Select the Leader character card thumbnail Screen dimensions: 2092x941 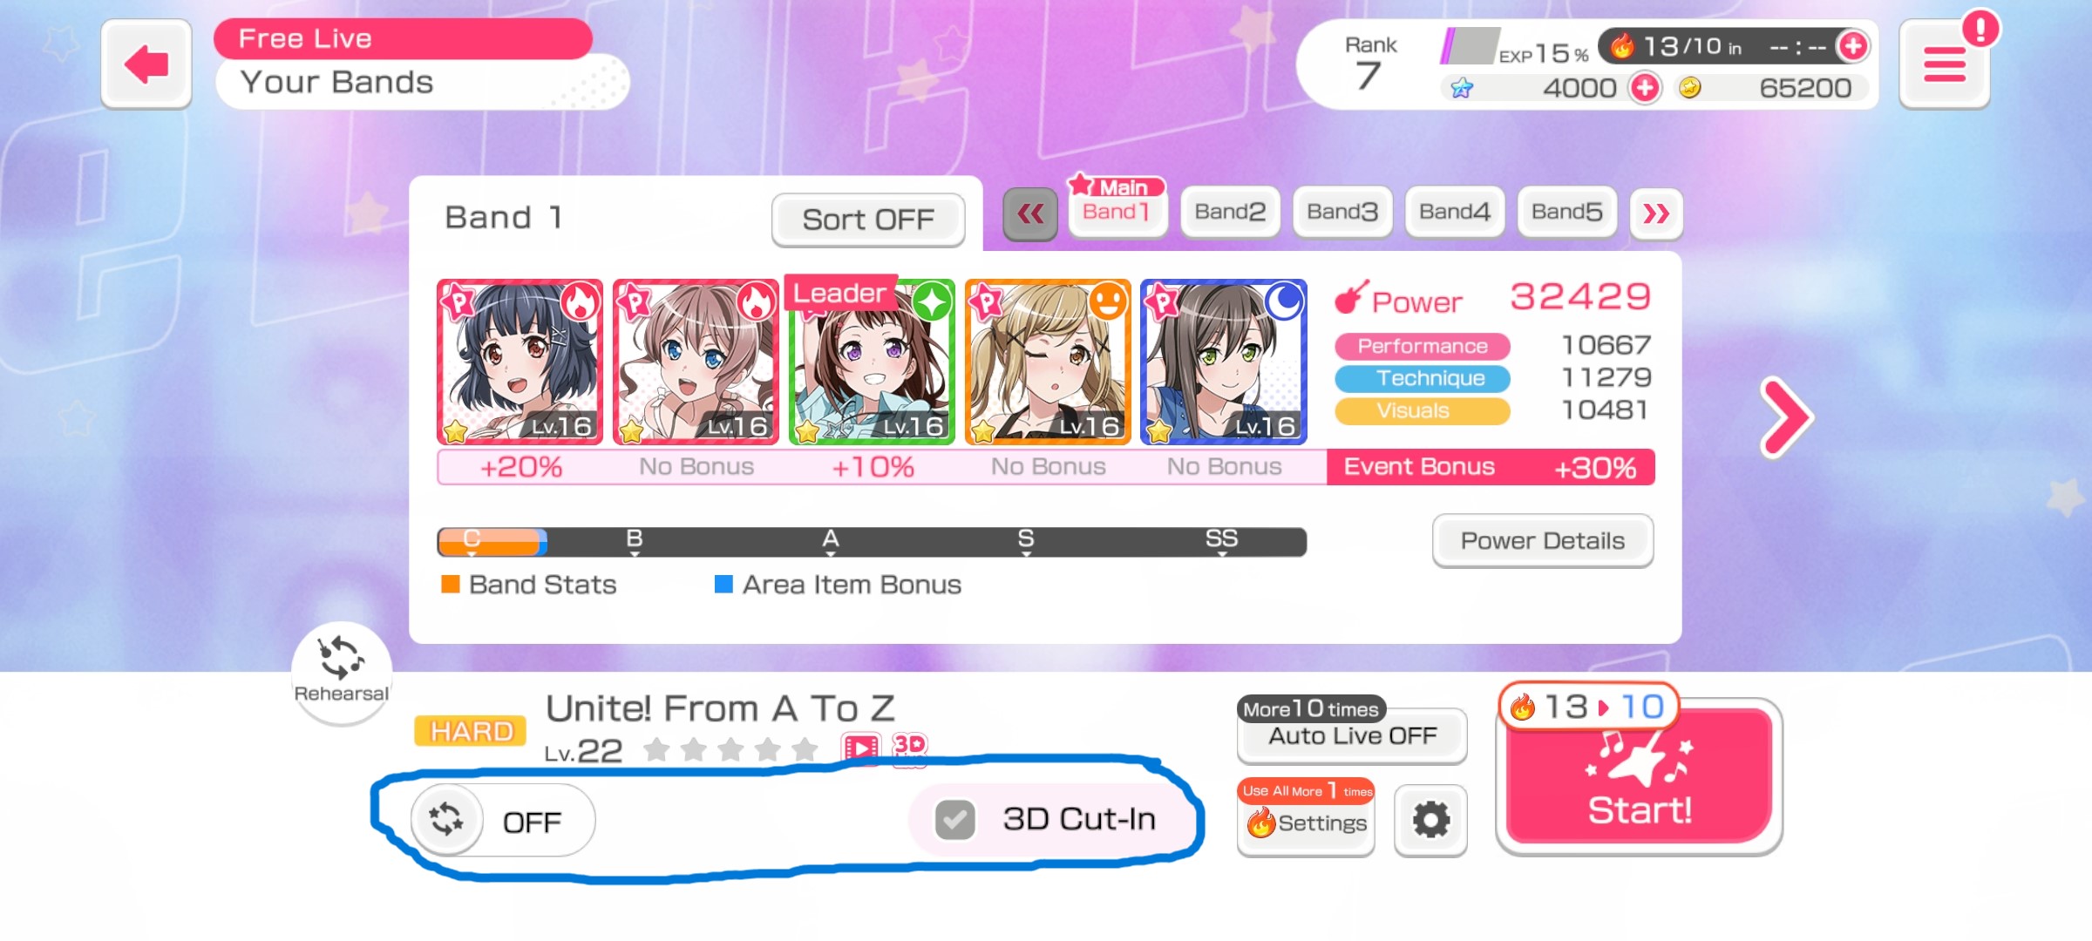(x=872, y=362)
